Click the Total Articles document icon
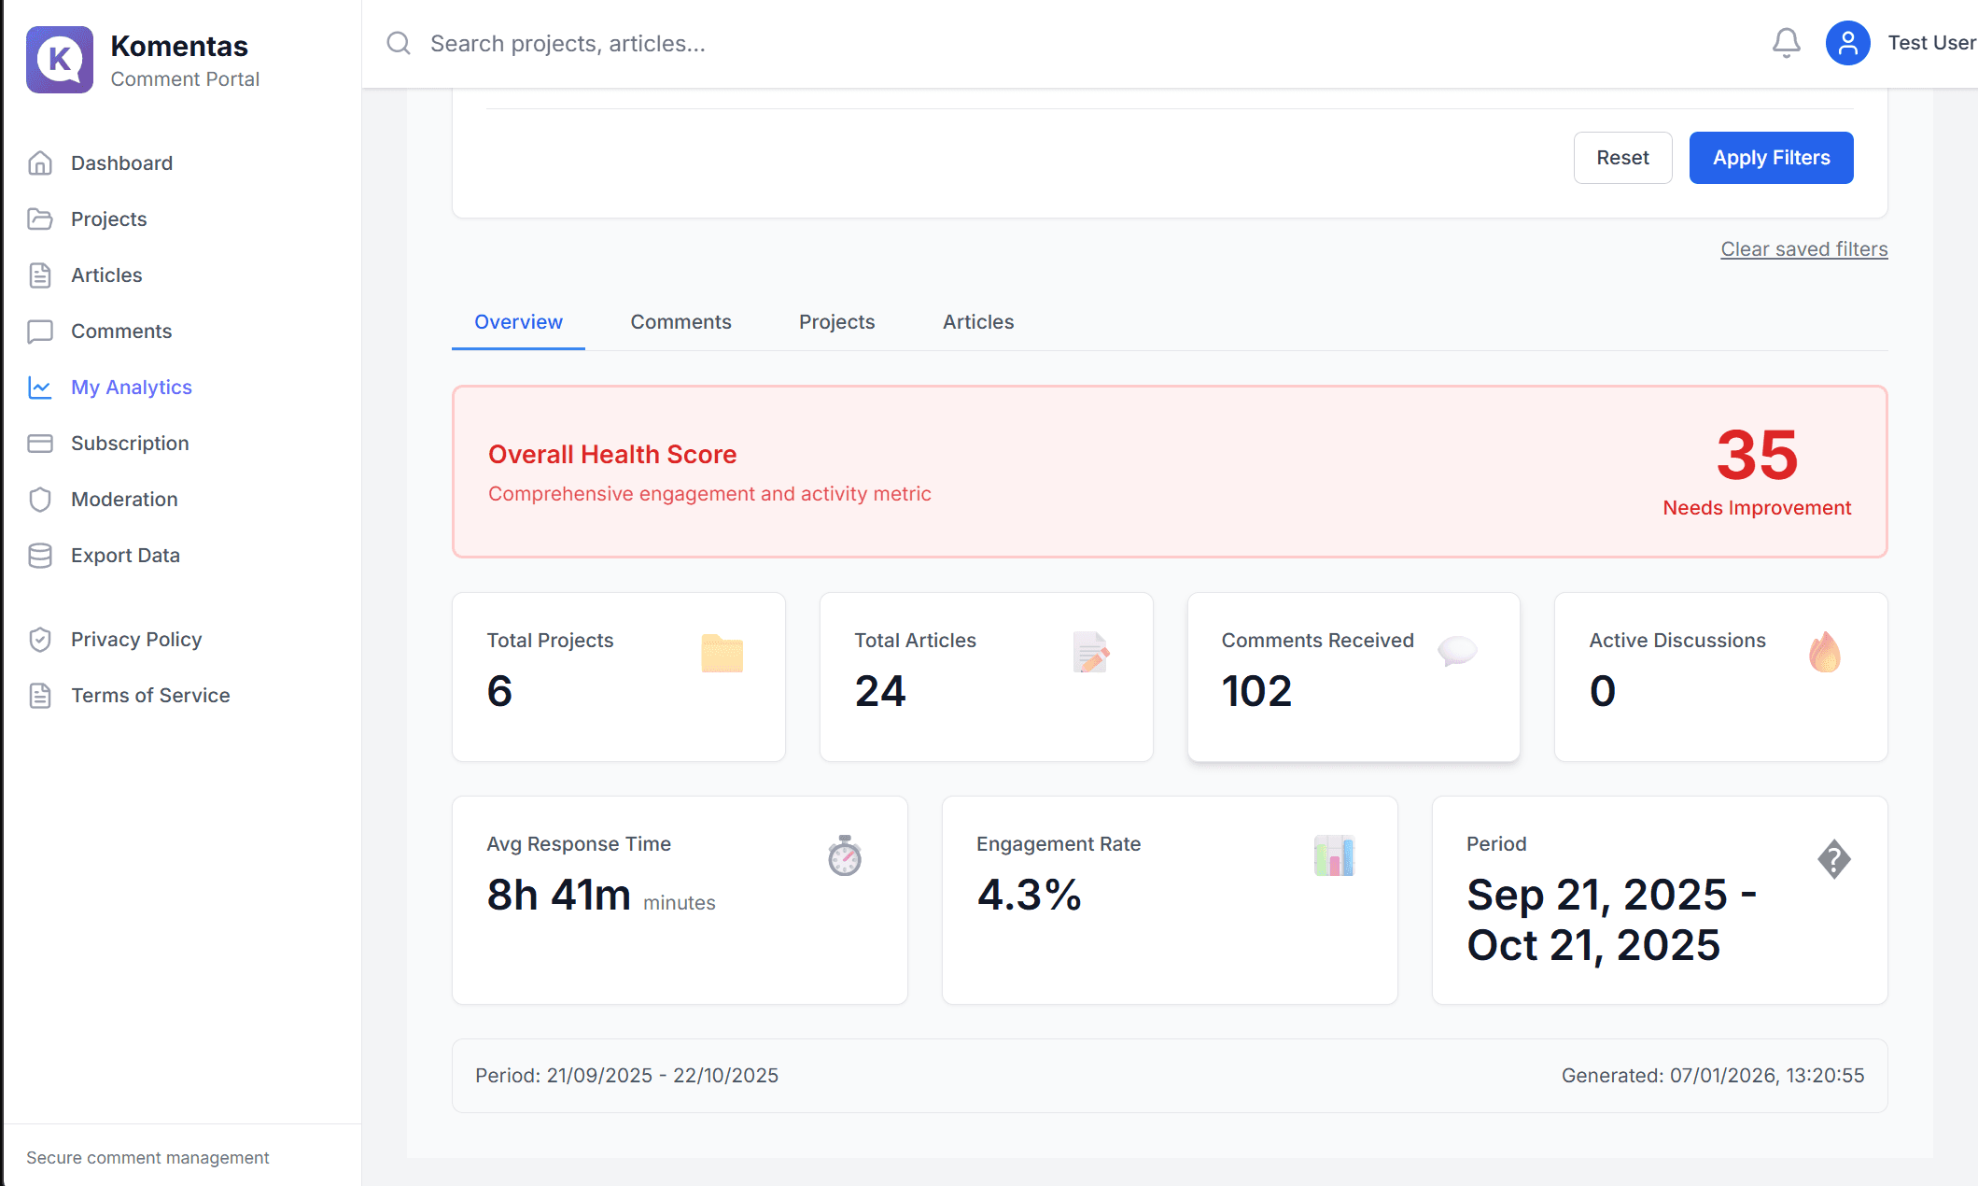Screen dimensions: 1978x1186 1089,653
